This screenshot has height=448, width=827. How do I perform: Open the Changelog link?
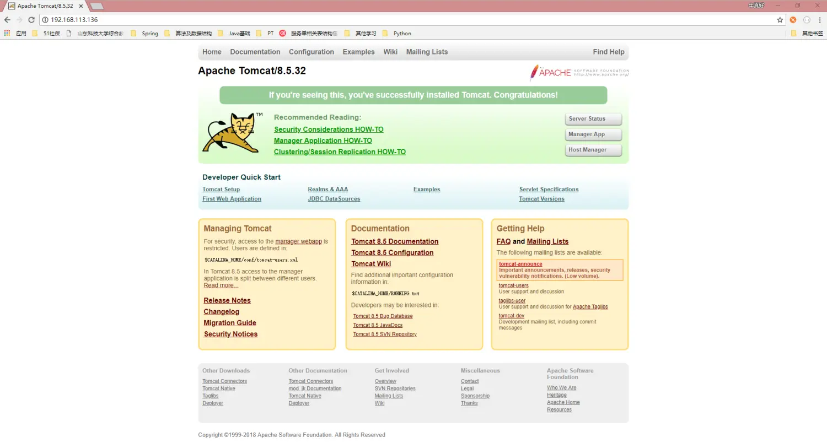222,312
